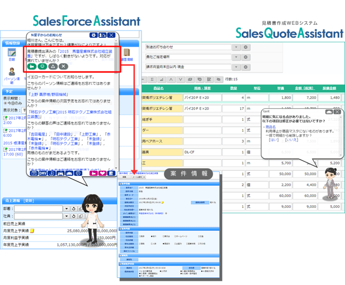This screenshot has height=285, width=345.
Task: Sort by the 商品名 column header
Action: (x=158, y=88)
